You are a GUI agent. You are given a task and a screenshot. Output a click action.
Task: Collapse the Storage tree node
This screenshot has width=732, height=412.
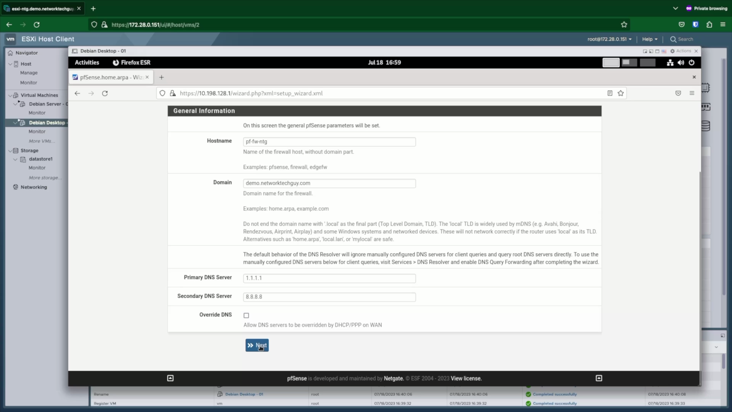(x=10, y=150)
